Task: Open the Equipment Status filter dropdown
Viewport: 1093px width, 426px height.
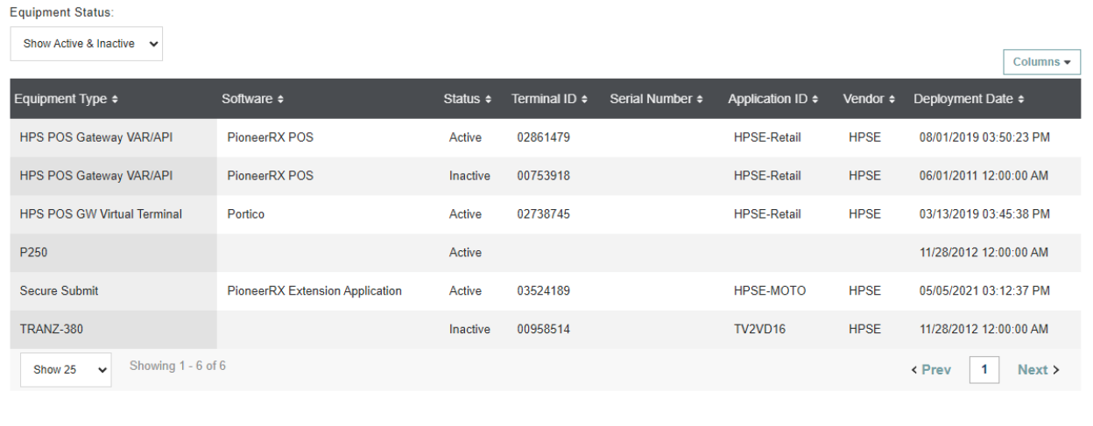Action: (87, 44)
